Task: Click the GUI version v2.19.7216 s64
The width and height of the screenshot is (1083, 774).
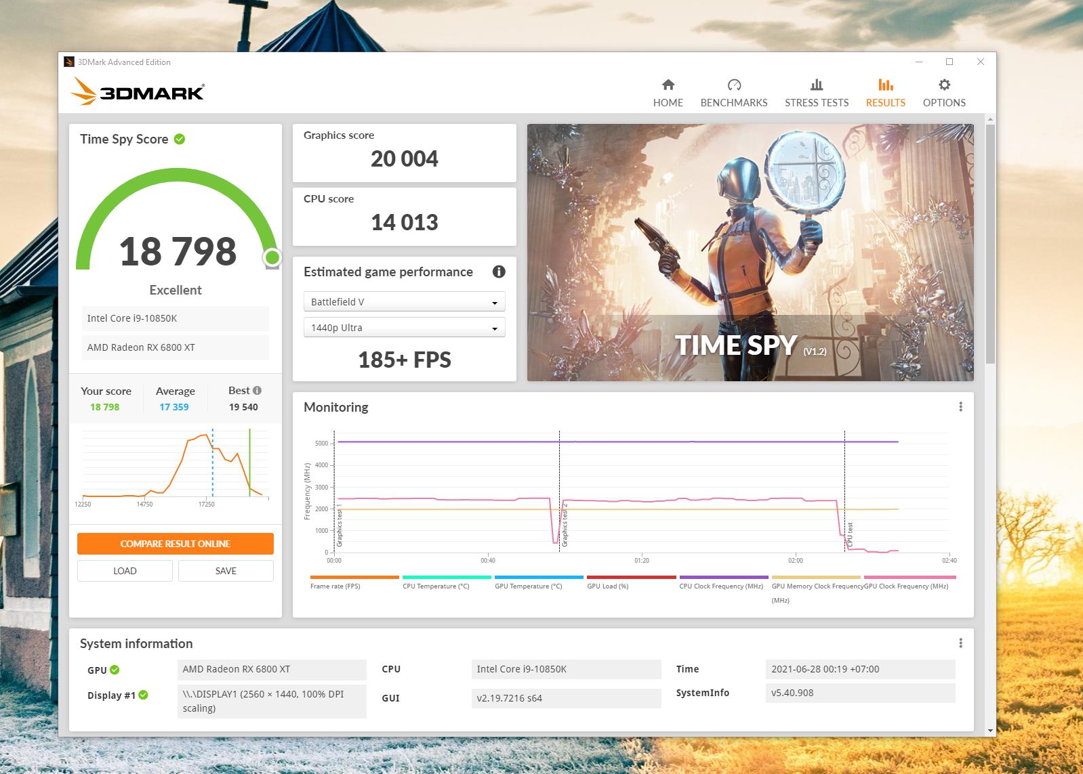Action: coord(567,698)
